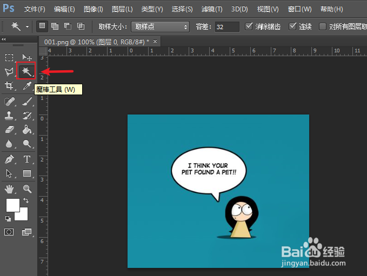367x276 pixels.
Task: Select the Blur tool
Action: coord(9,144)
